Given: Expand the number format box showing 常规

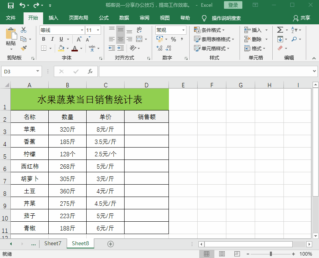Looking at the screenshot, I should (x=184, y=30).
